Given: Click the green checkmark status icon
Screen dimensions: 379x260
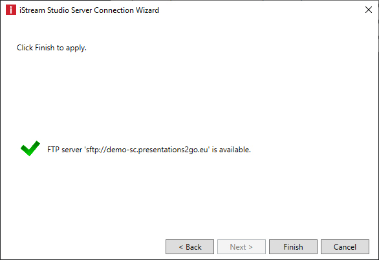Looking at the screenshot, I should tap(30, 148).
